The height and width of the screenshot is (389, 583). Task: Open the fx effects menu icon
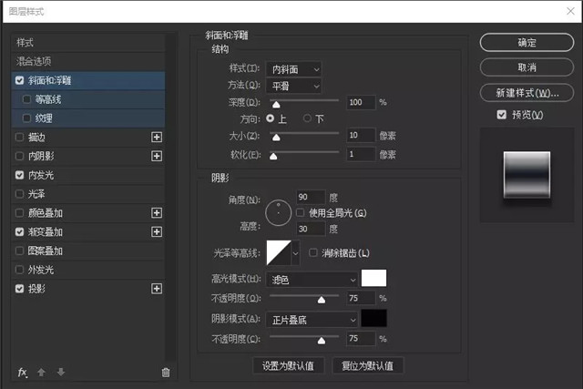click(x=22, y=373)
